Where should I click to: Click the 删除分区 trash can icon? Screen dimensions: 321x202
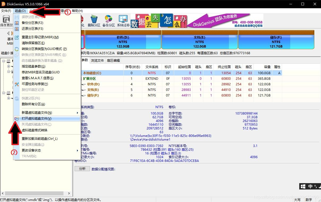click(94, 19)
